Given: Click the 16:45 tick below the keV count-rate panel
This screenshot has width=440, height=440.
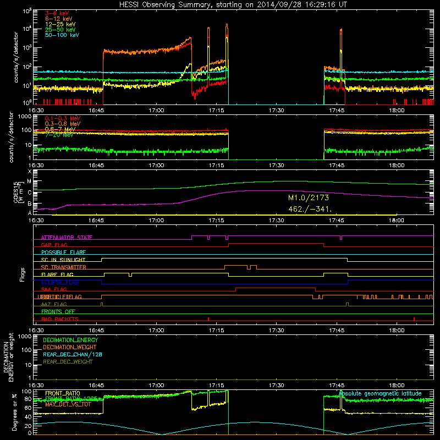Looking at the screenshot, I should coord(96,111).
